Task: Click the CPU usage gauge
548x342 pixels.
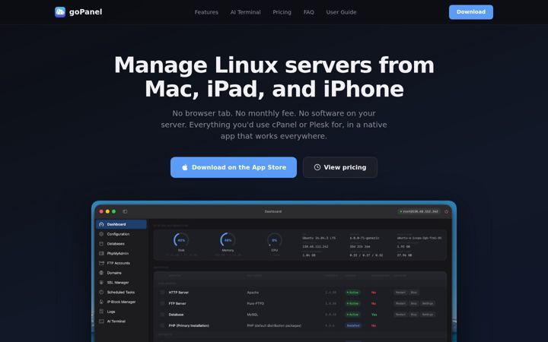Action: coord(275,240)
